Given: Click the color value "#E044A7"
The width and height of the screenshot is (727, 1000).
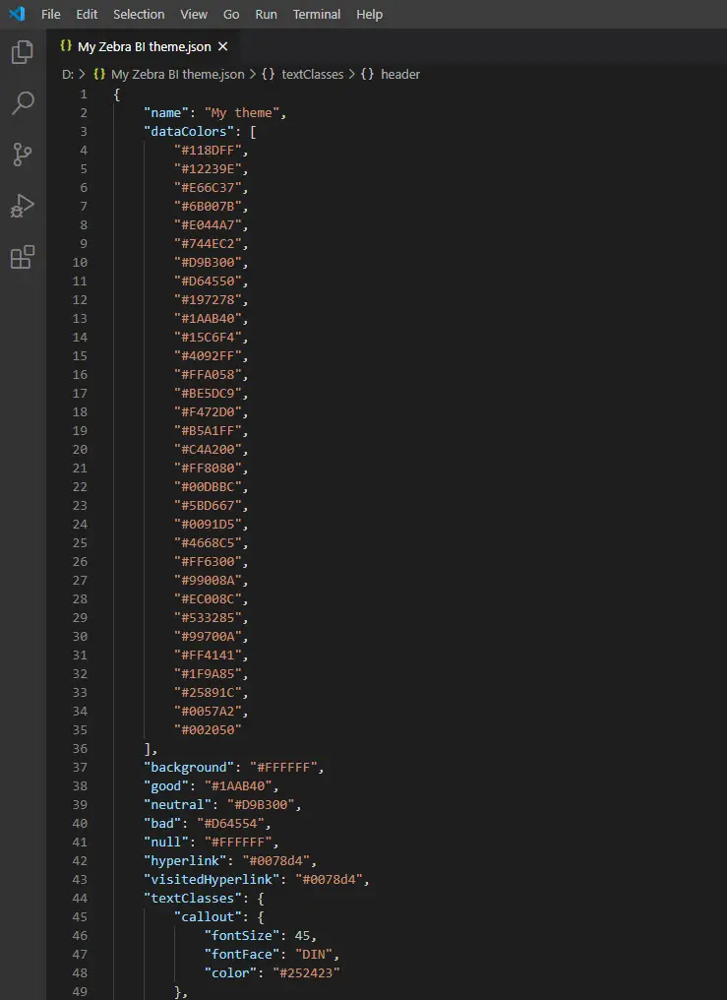Looking at the screenshot, I should pos(208,225).
